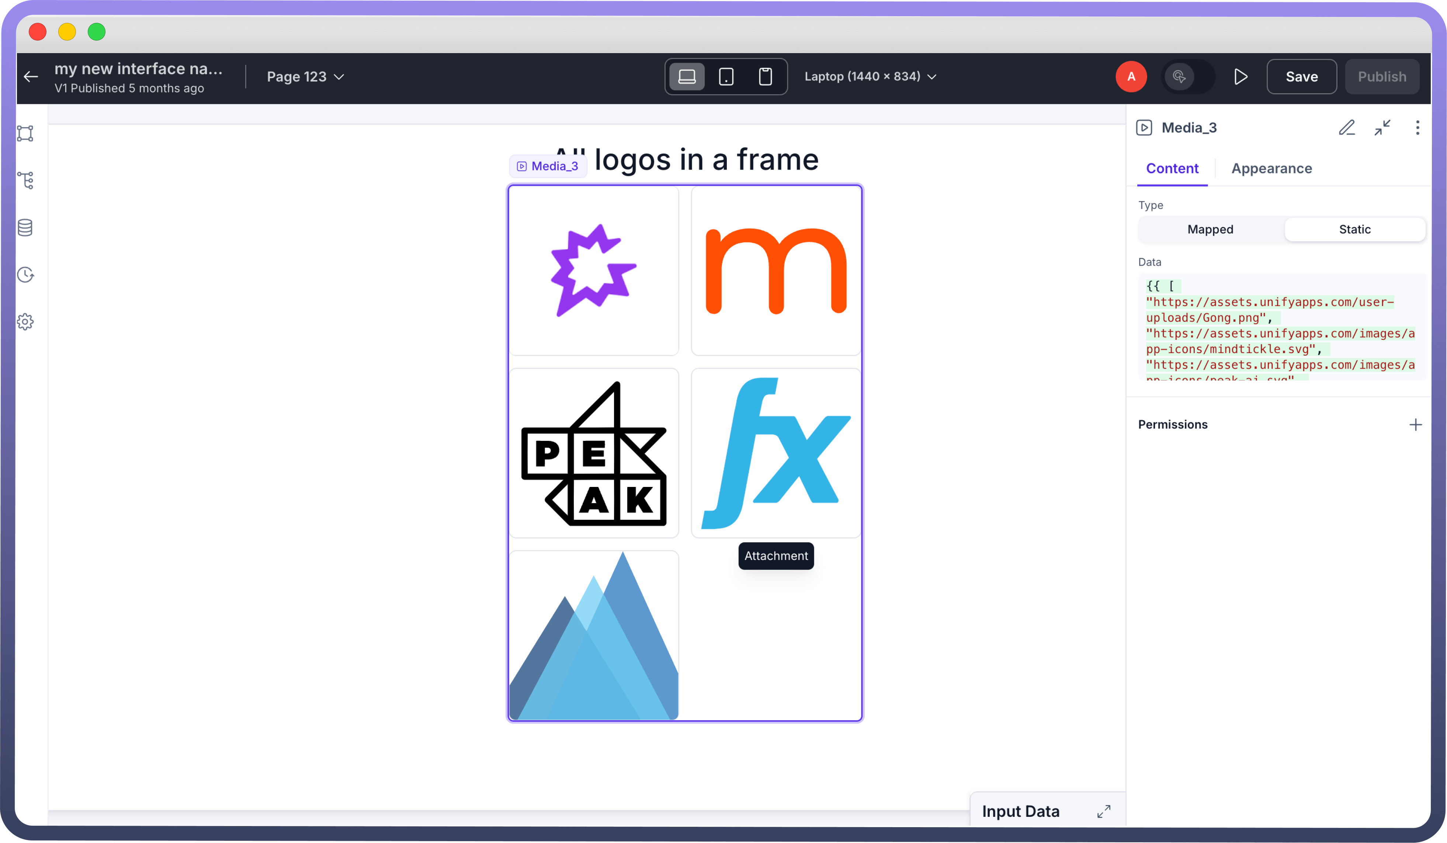Collapse the Media_3 properties panel
The image size is (1447, 843).
click(x=1382, y=128)
